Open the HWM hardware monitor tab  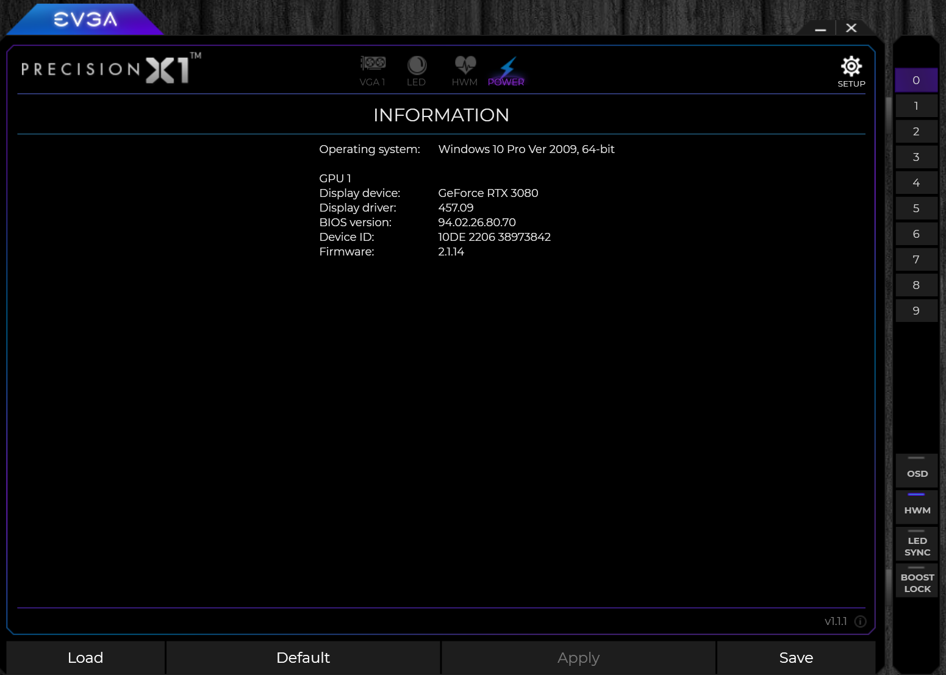465,71
